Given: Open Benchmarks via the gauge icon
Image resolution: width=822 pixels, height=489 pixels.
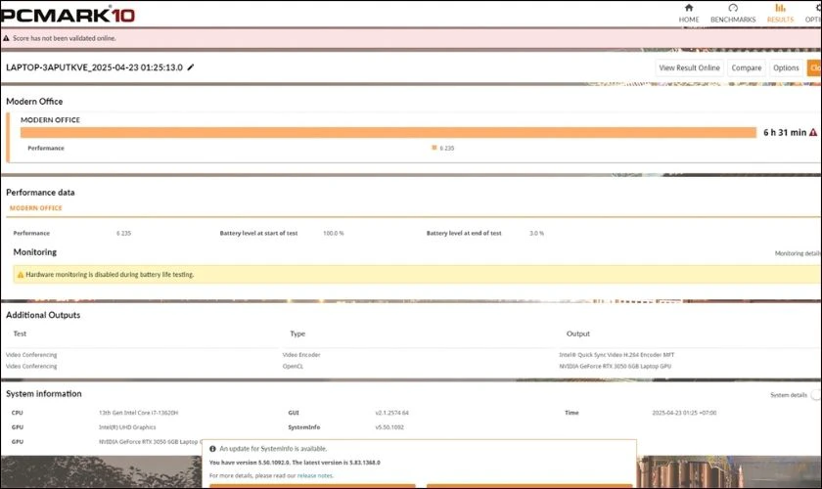Looking at the screenshot, I should point(733,8).
